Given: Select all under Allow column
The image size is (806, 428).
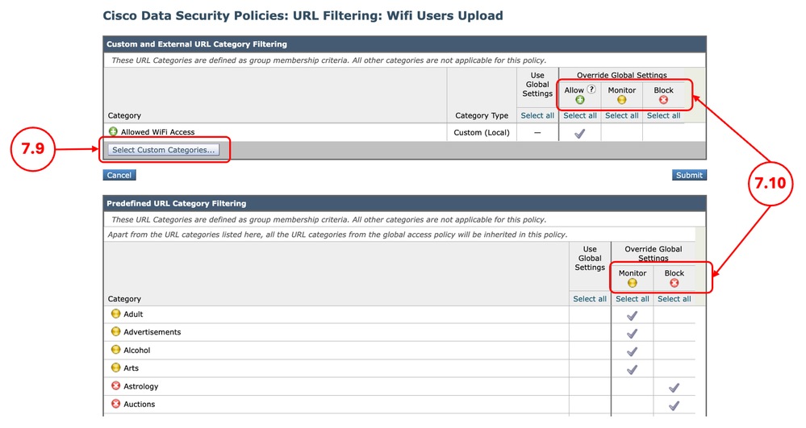Looking at the screenshot, I should tap(580, 115).
